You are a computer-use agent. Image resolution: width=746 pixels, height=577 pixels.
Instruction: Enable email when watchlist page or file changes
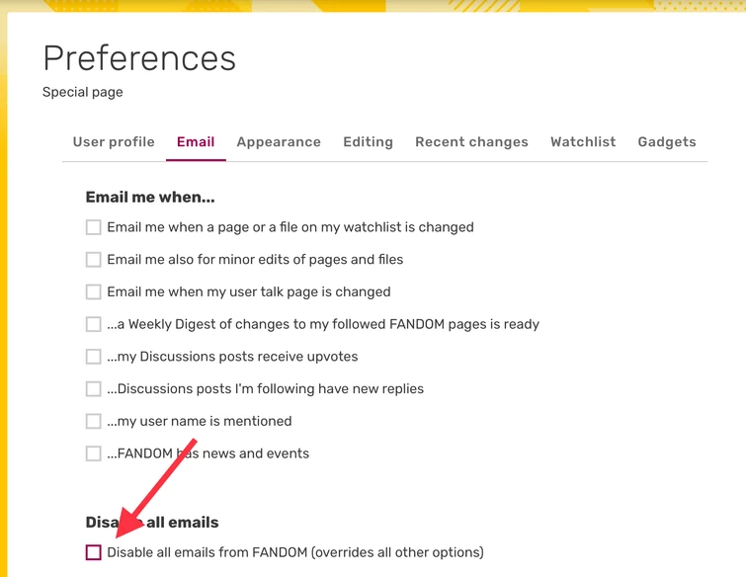(x=94, y=227)
